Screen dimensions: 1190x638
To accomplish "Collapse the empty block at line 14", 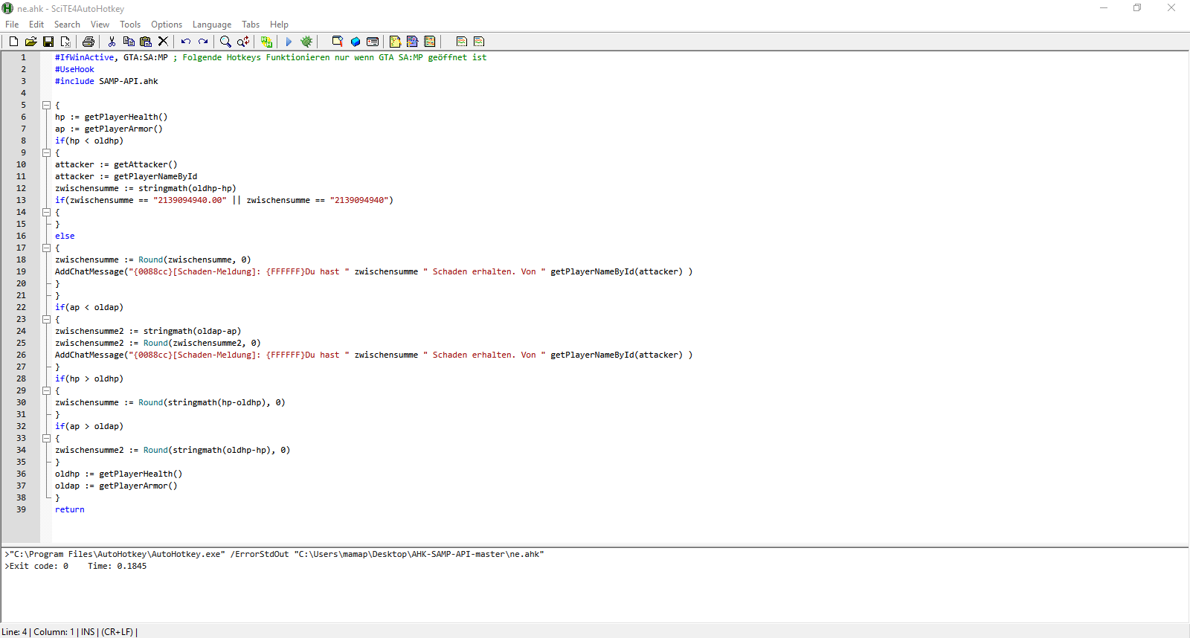I will coord(46,212).
